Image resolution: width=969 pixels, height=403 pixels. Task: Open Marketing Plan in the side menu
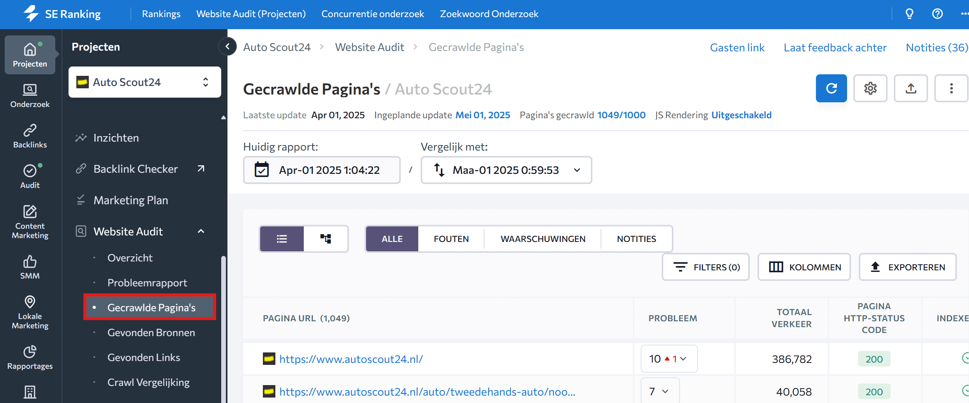(131, 200)
